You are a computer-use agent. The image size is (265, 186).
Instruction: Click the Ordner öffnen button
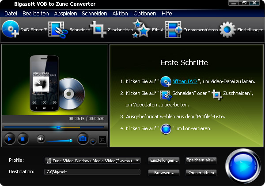pos(201,173)
